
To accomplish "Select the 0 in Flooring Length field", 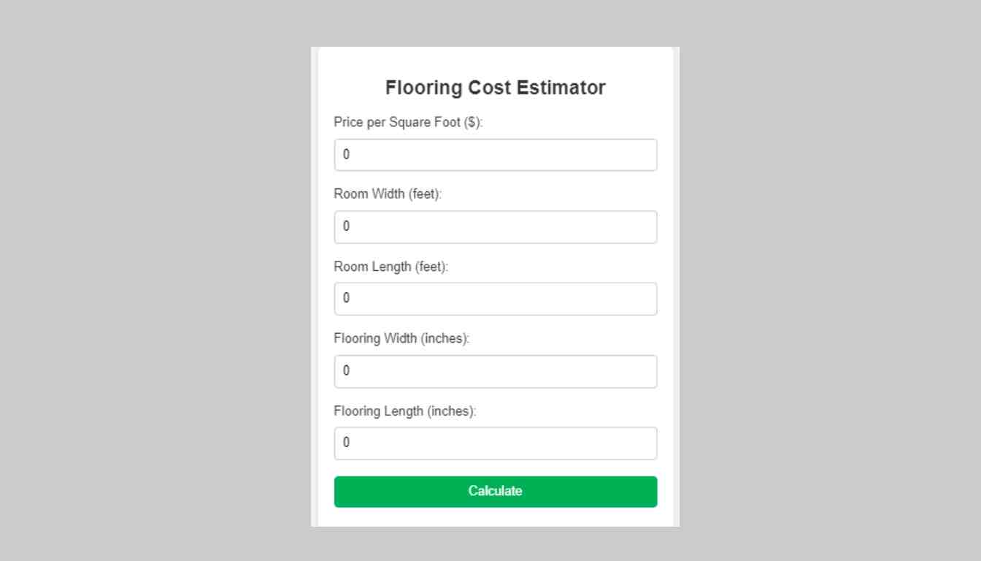I will click(x=346, y=443).
